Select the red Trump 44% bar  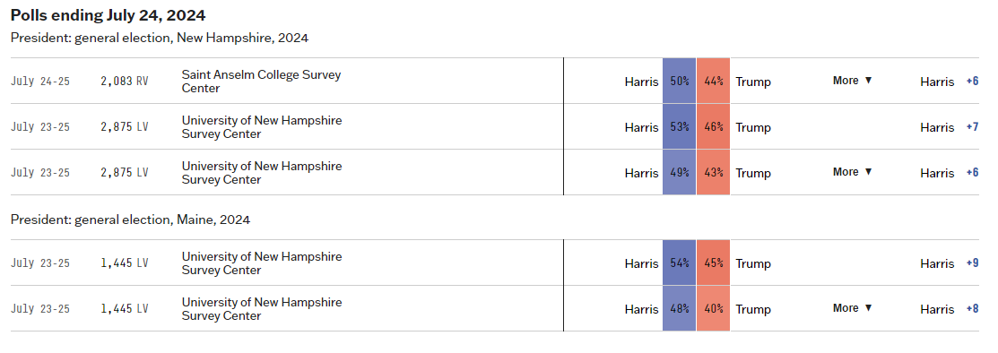click(714, 81)
